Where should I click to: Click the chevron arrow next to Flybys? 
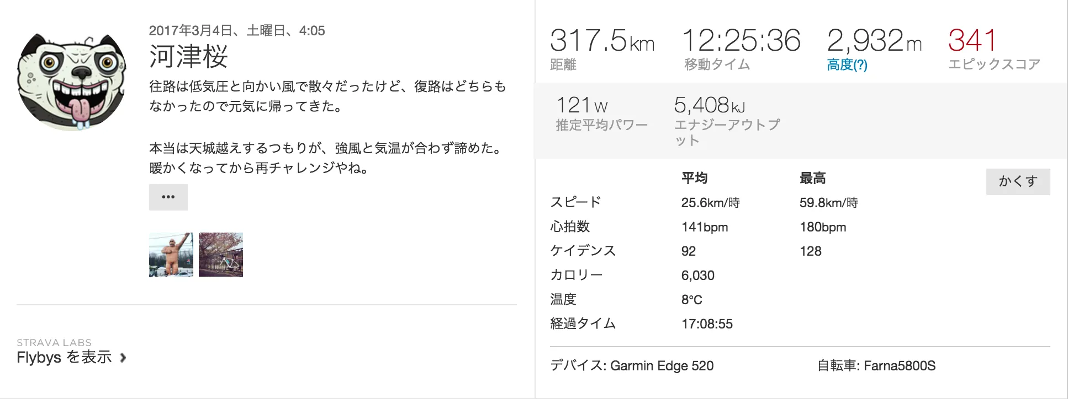123,358
